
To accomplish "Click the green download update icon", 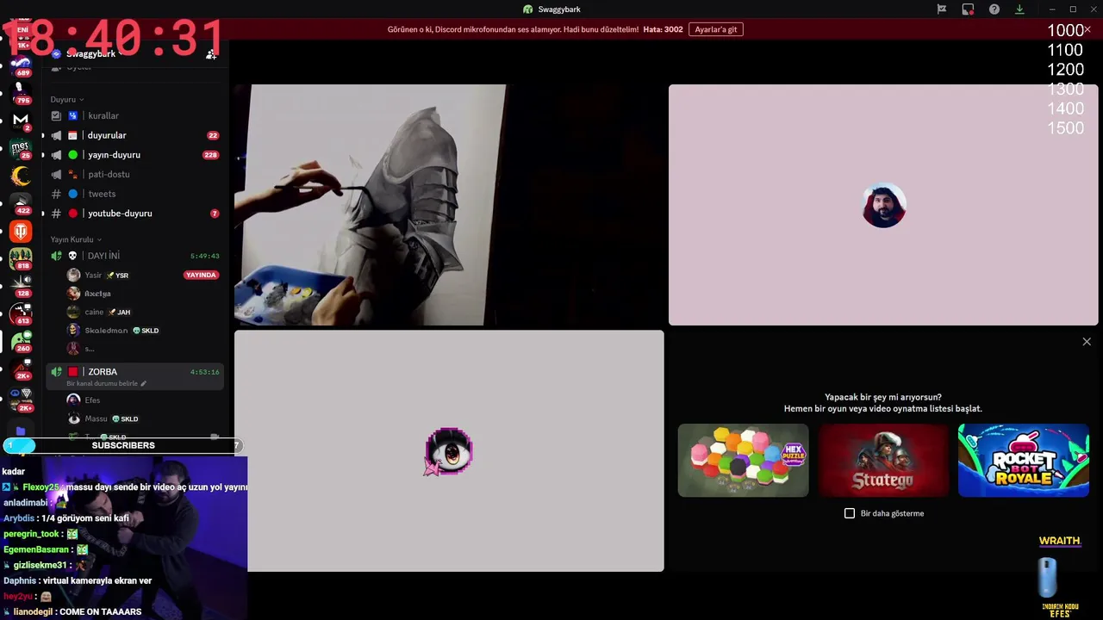I will click(1019, 9).
